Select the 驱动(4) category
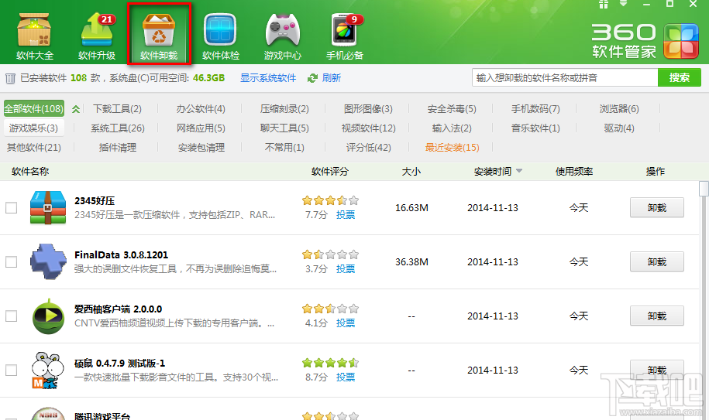 619,128
